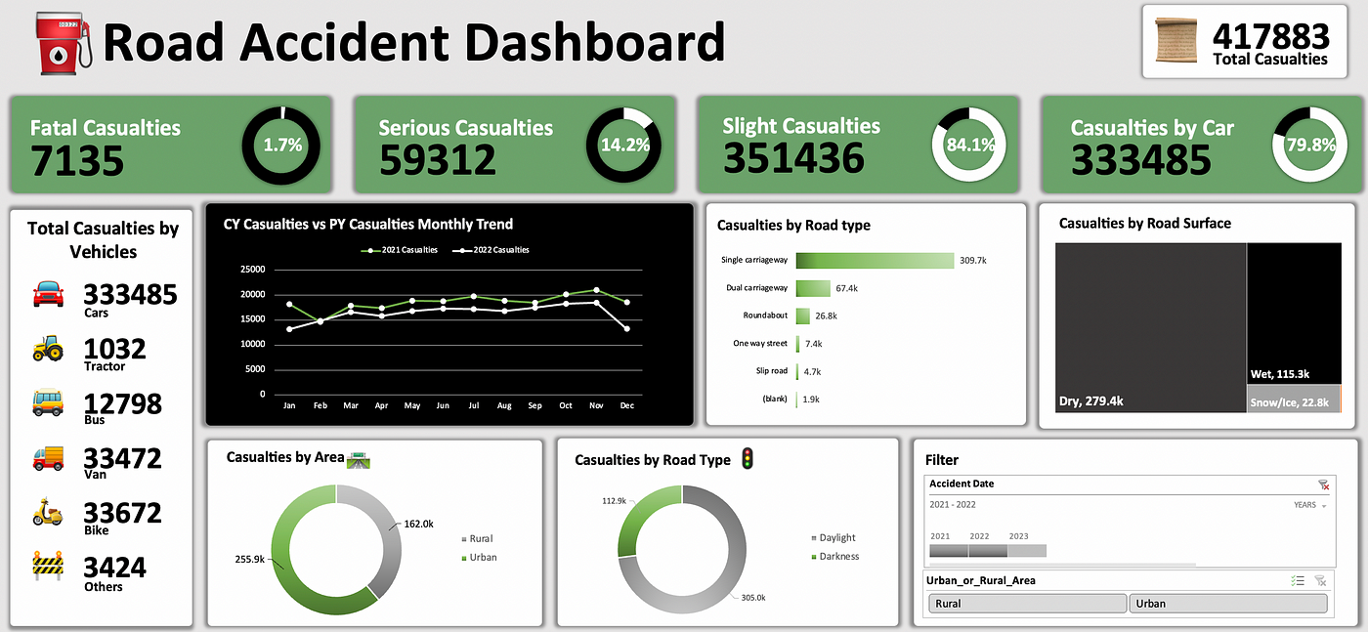Click the scooter bike icon
Viewport: 1368px width, 632px height.
click(x=49, y=512)
